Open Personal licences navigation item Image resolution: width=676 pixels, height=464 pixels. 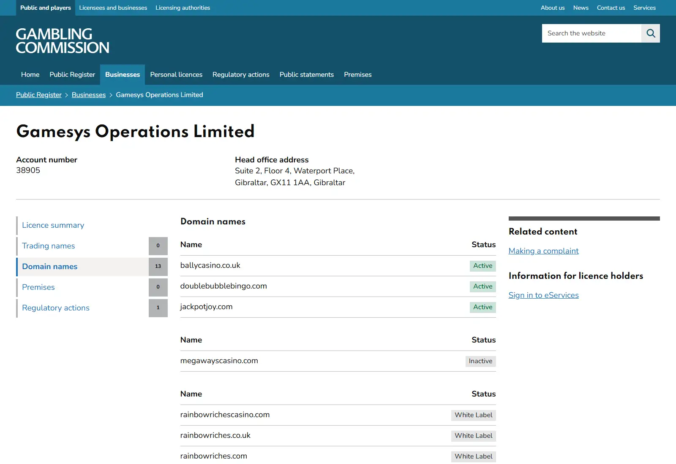click(176, 75)
